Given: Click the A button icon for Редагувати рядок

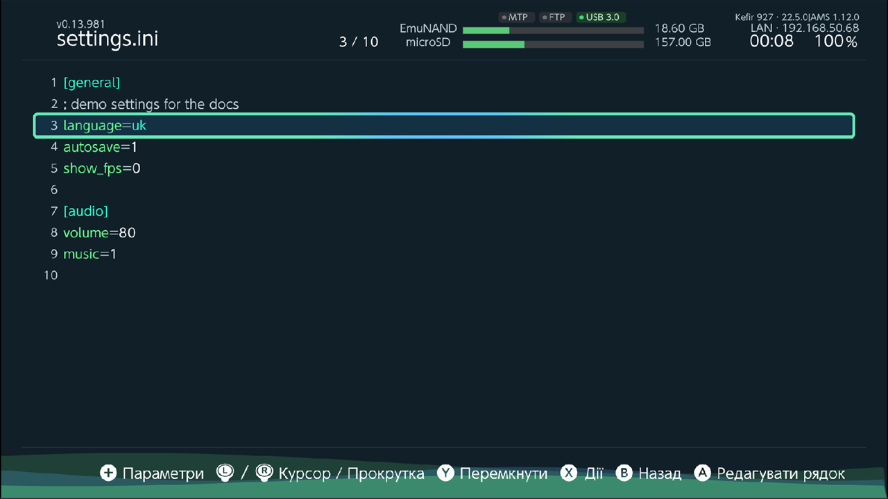Looking at the screenshot, I should [x=703, y=473].
